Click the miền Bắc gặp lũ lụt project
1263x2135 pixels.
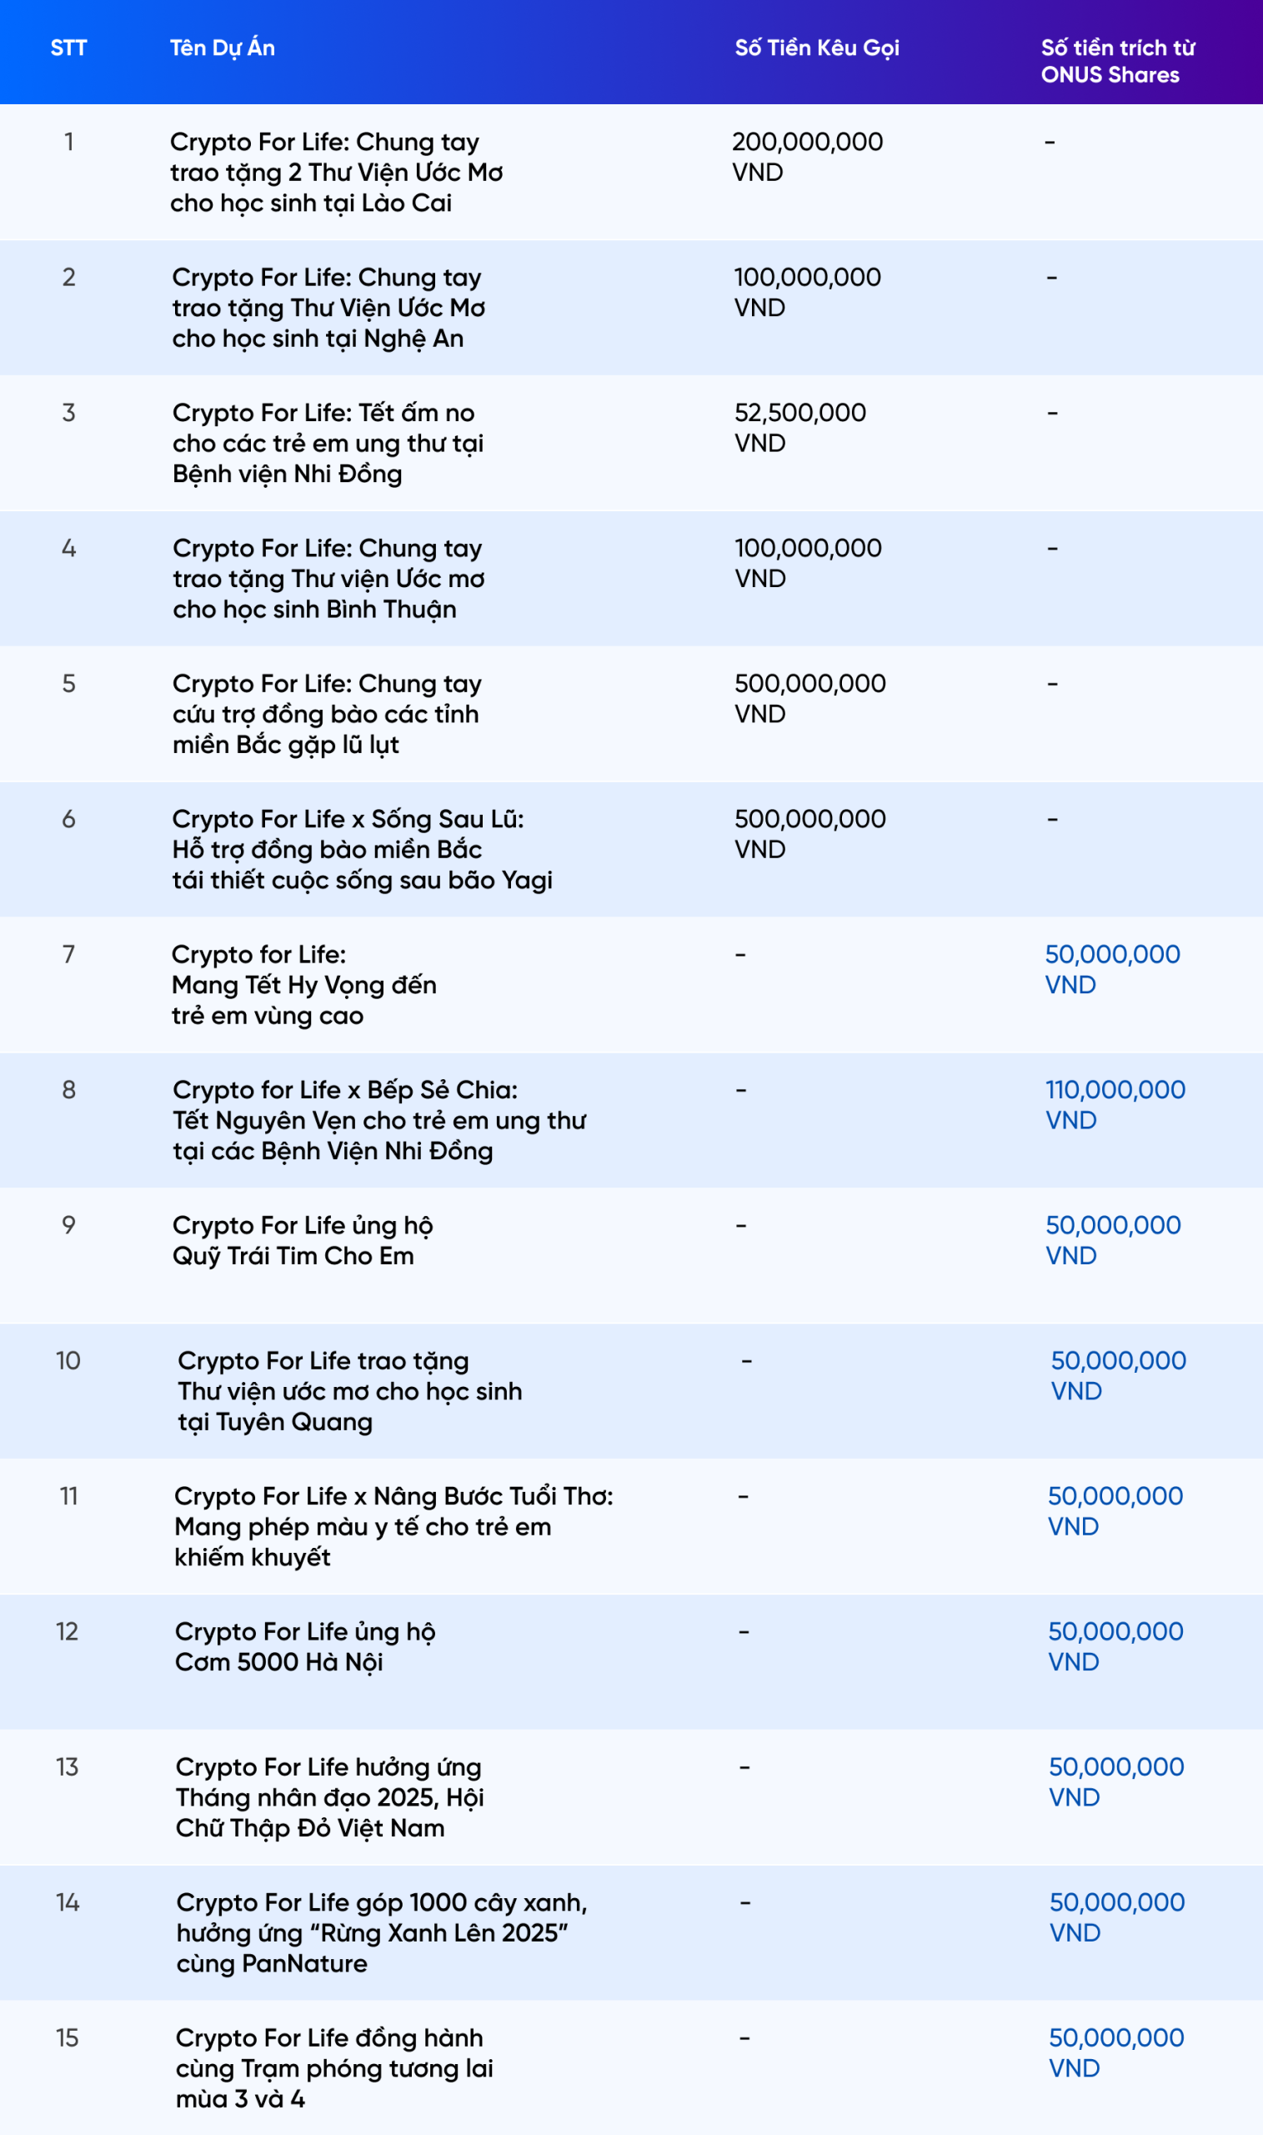[x=327, y=714]
